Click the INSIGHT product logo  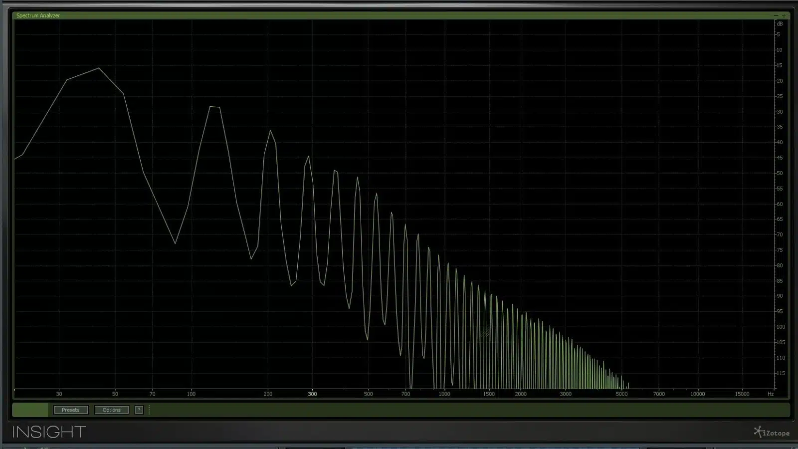pos(49,432)
